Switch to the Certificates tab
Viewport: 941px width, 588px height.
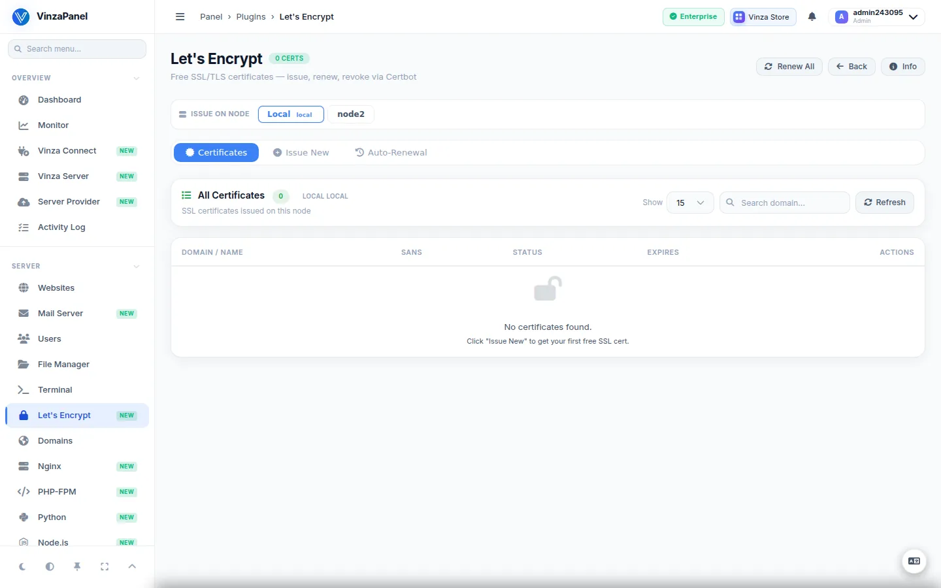[x=216, y=153]
